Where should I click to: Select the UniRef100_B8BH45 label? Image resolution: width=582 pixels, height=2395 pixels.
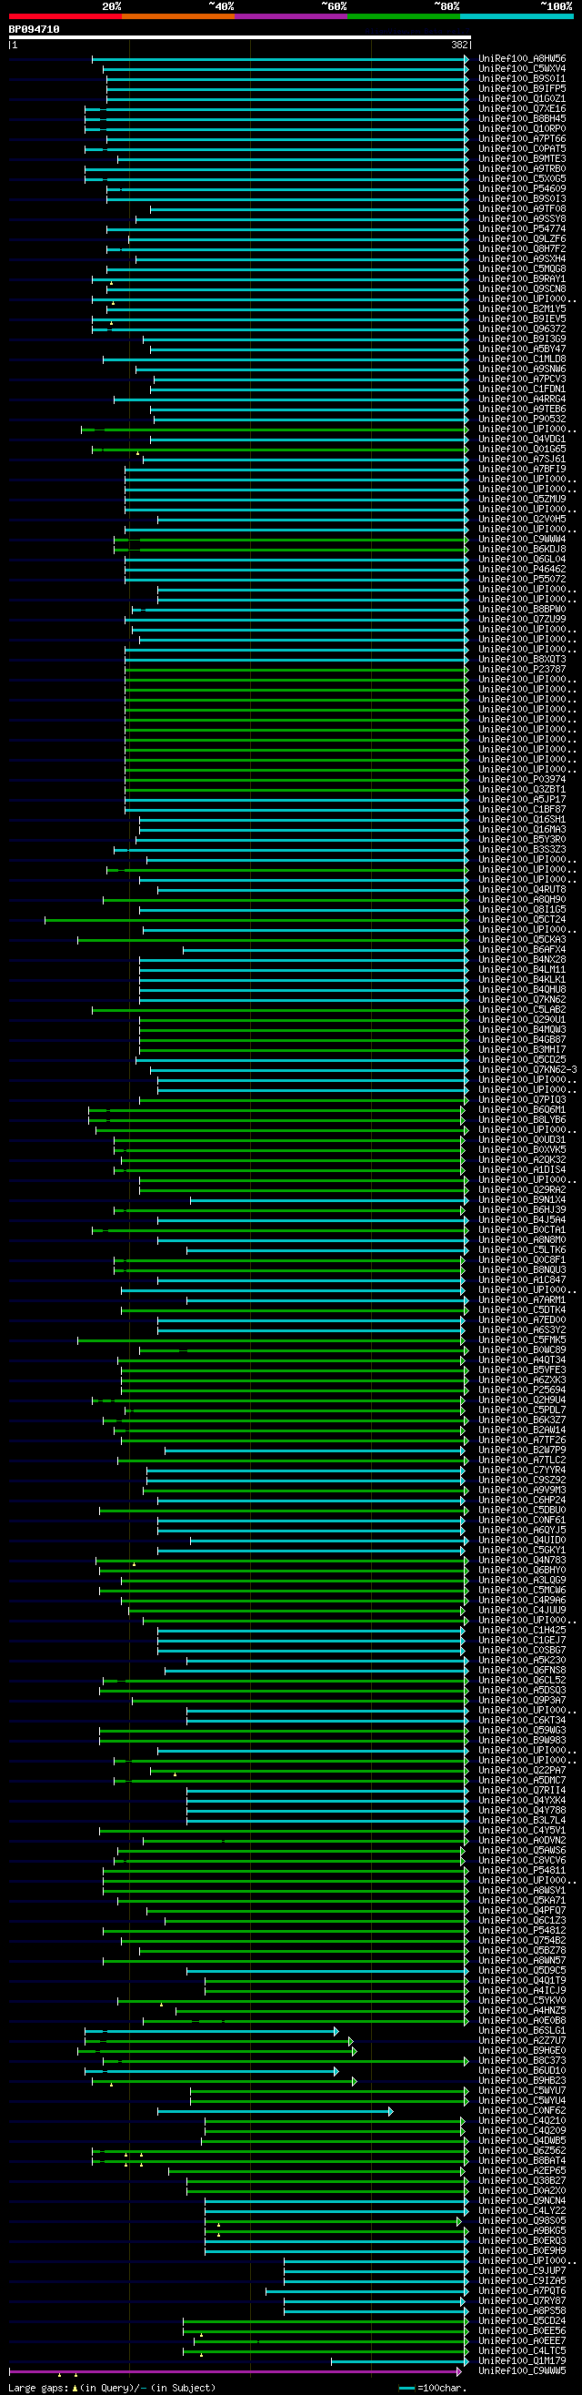pos(522,119)
